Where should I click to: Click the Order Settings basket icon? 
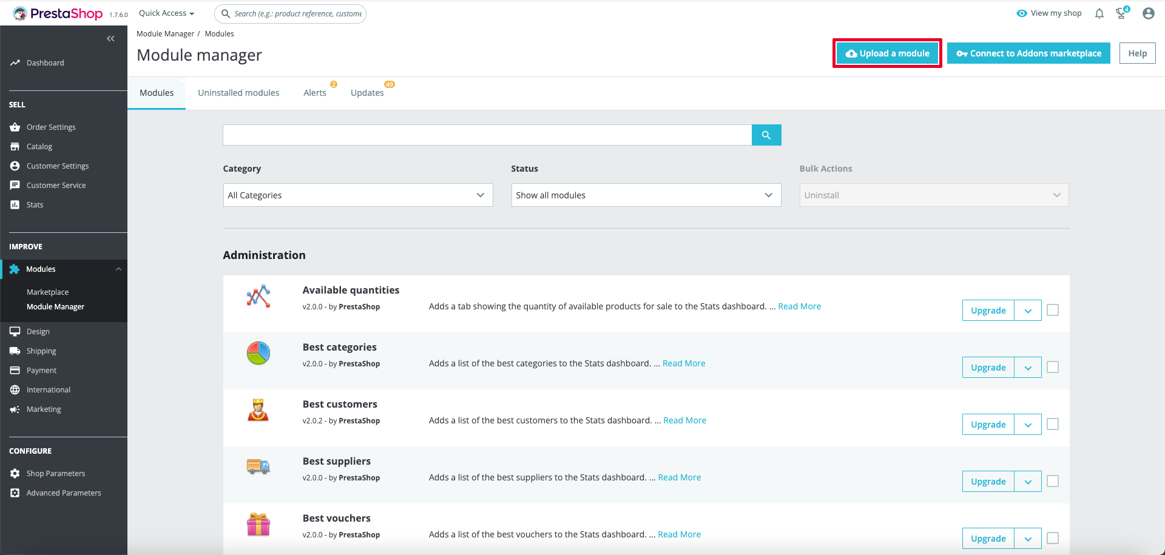pyautogui.click(x=15, y=127)
